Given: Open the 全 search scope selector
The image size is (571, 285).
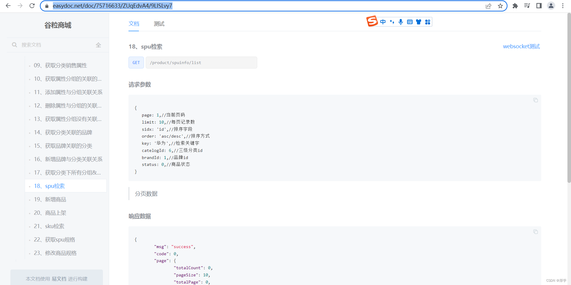Looking at the screenshot, I should tap(98, 45).
